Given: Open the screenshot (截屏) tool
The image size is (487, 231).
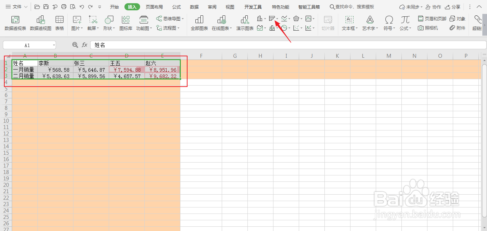Looking at the screenshot, I should tap(93, 23).
